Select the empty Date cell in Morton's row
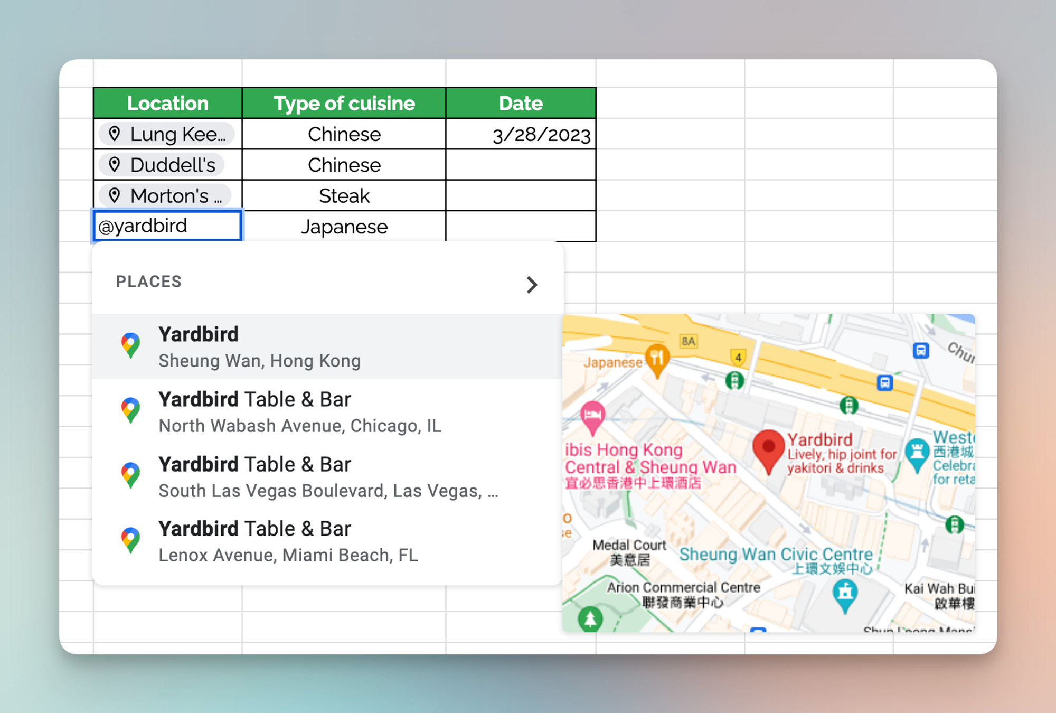1056x713 pixels. click(521, 195)
